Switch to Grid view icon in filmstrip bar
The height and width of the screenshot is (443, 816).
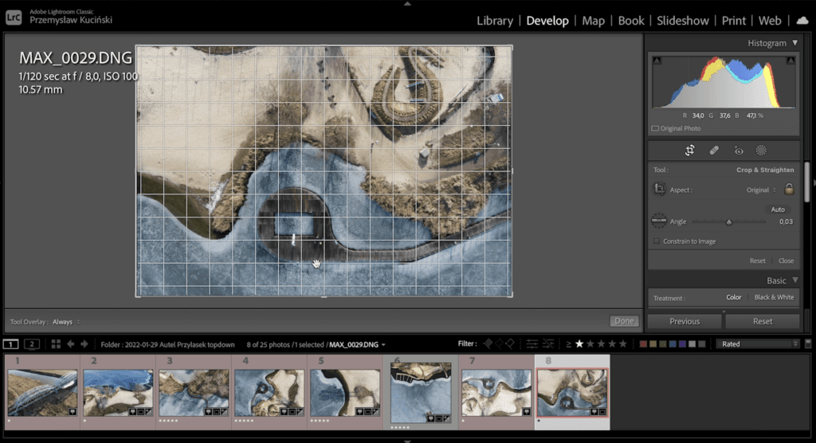coord(56,344)
